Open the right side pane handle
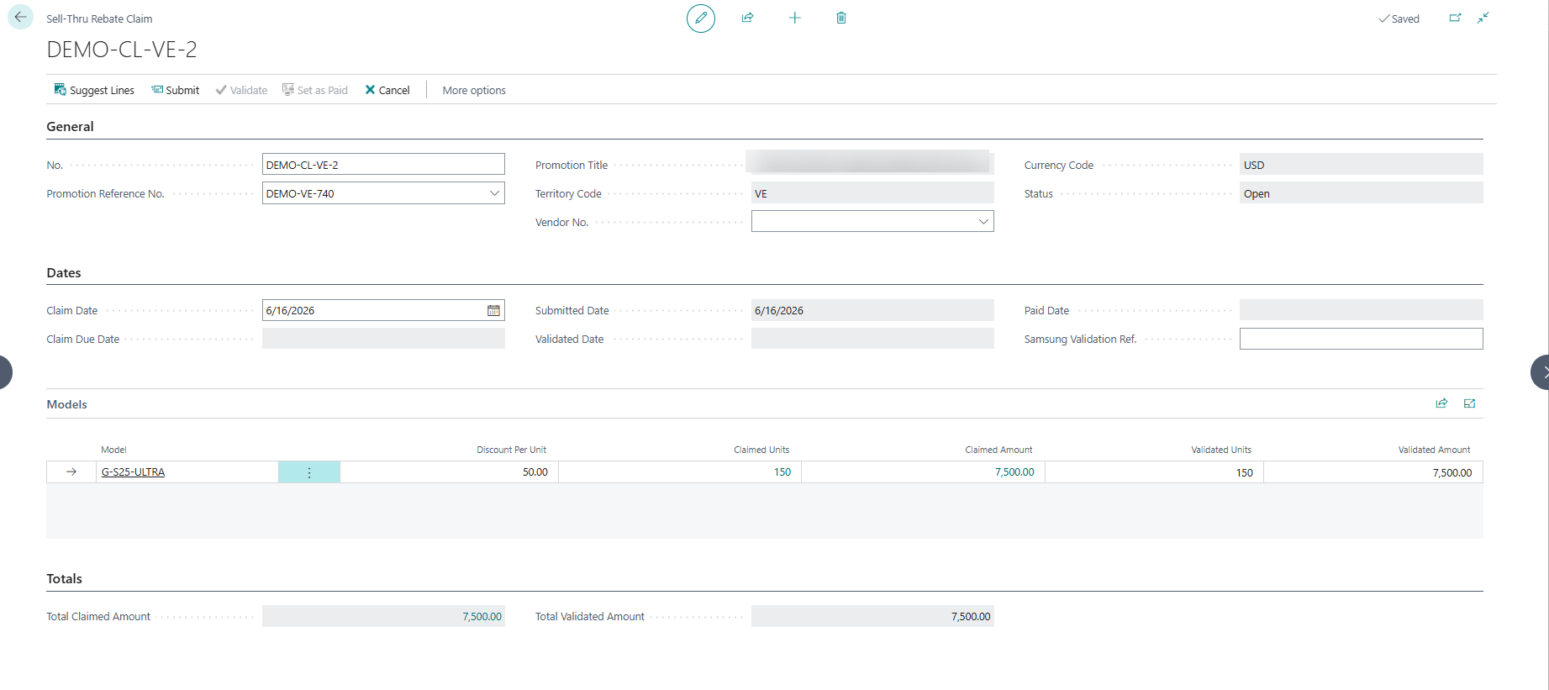The image size is (1549, 690). coord(1540,372)
